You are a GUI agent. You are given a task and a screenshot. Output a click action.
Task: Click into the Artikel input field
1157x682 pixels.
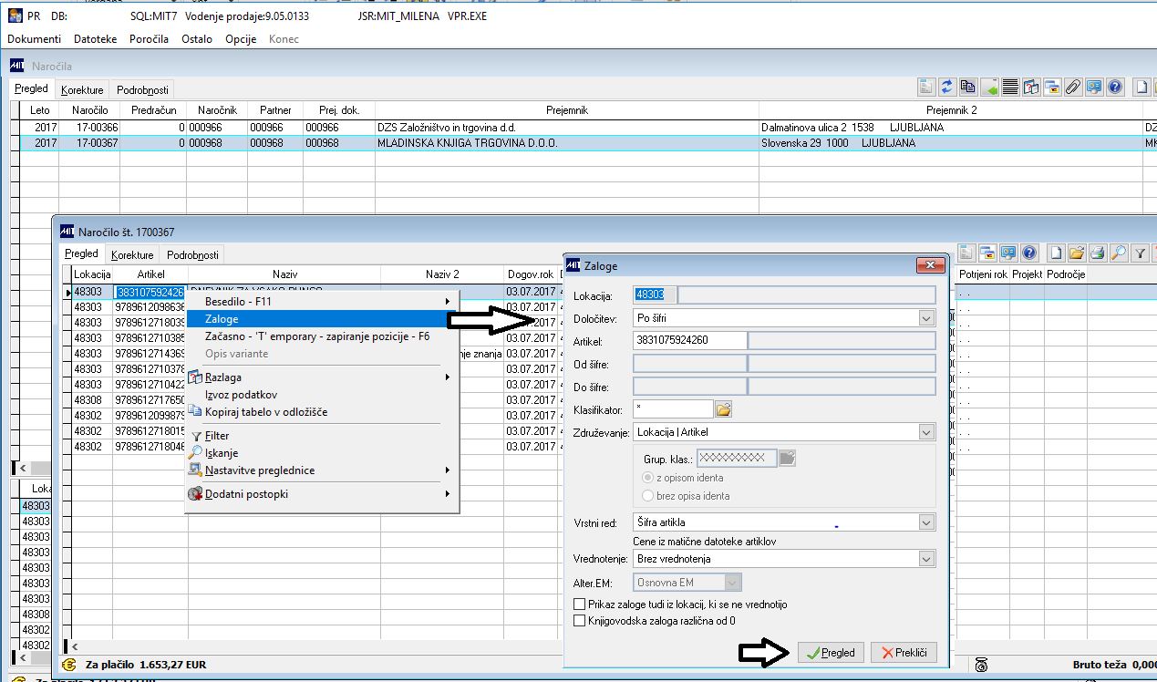pos(689,340)
